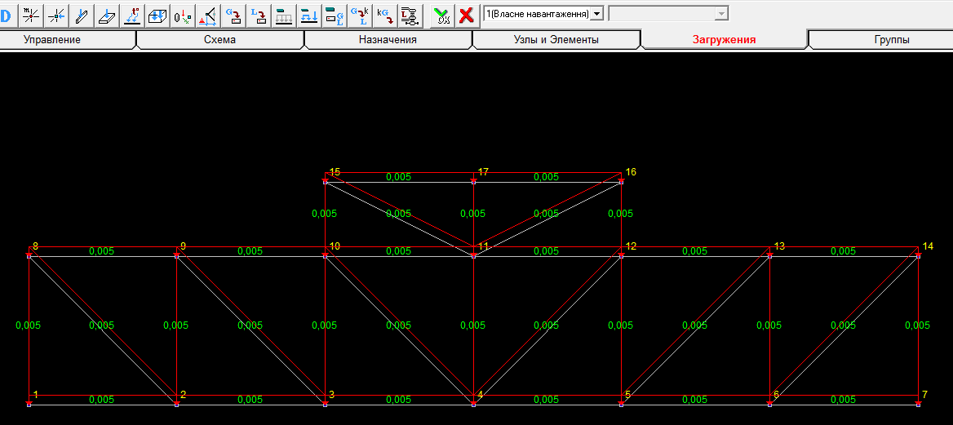
Task: Select the Загружения tab
Action: [x=724, y=39]
